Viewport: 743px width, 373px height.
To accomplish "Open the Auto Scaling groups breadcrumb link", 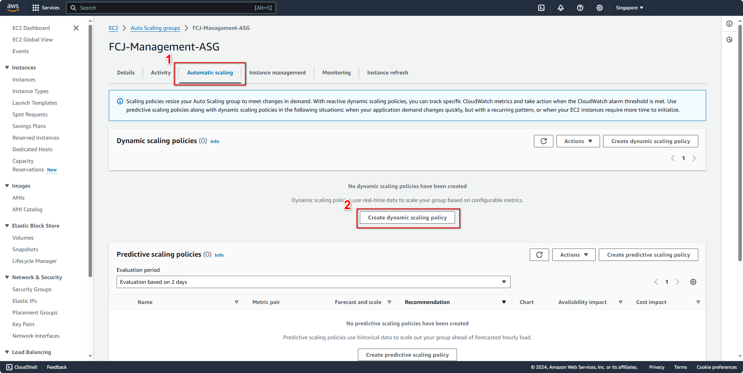I will point(155,28).
